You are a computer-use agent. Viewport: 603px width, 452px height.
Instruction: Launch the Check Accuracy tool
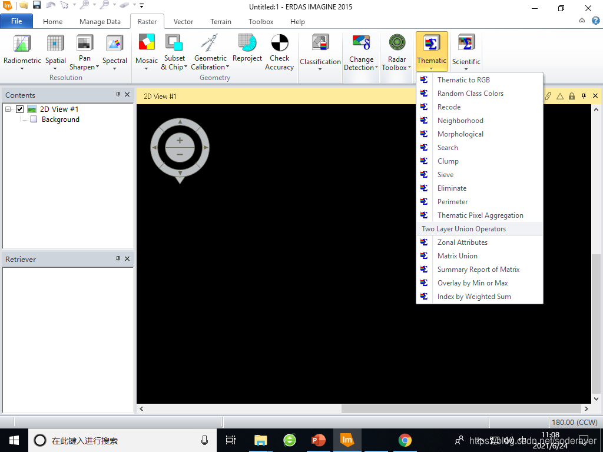coord(280,42)
